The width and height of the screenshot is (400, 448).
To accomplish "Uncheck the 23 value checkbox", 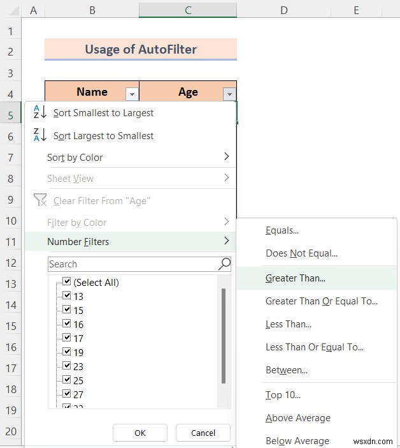I will 66,365.
